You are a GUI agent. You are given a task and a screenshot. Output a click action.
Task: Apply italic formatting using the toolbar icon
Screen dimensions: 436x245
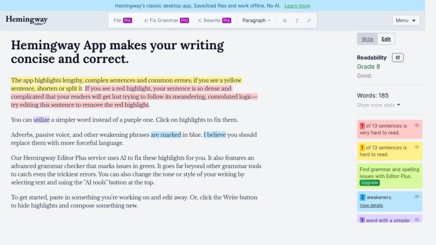297,20
